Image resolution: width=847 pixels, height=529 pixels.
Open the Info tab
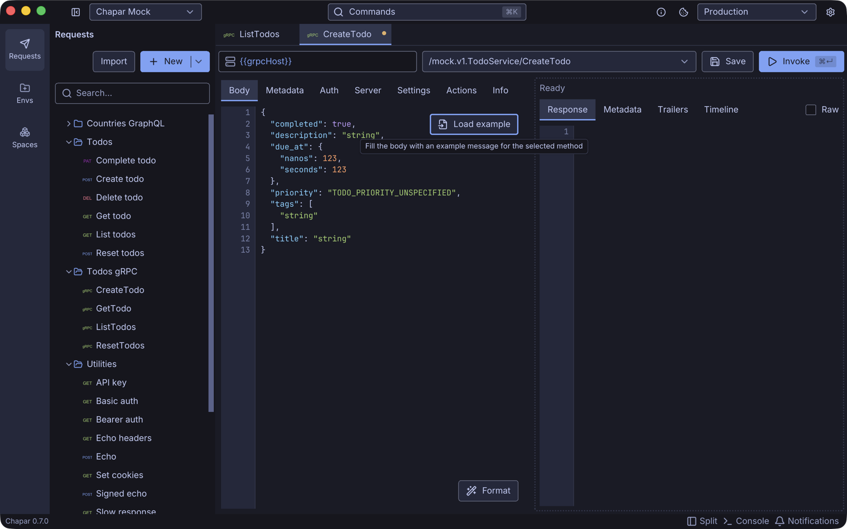[x=500, y=90]
